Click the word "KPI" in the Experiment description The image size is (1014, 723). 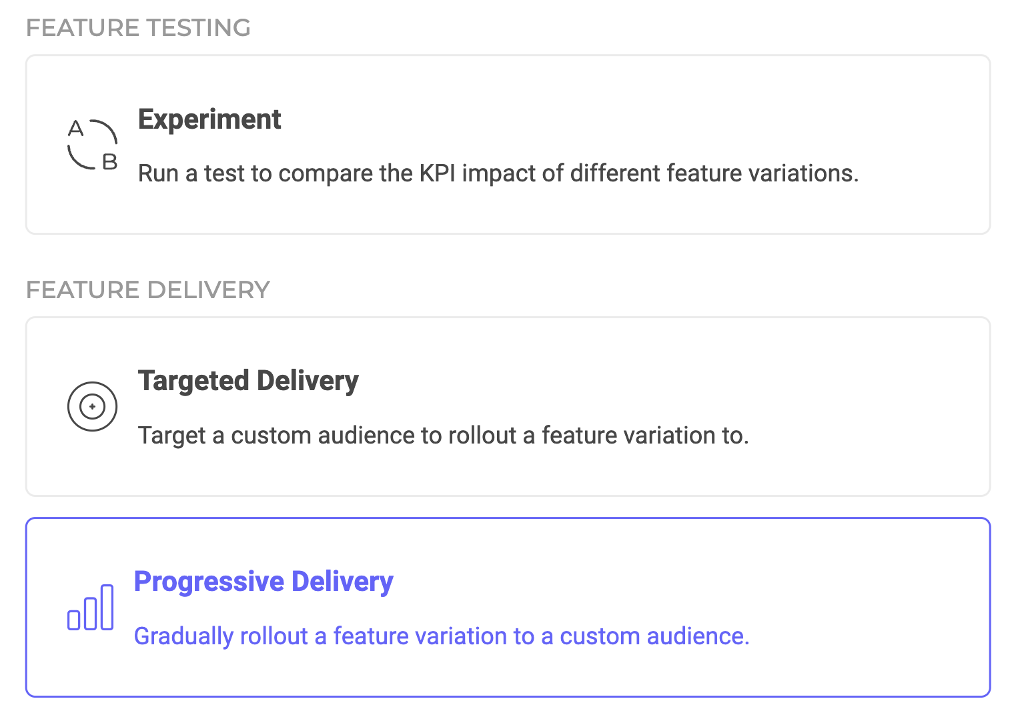(x=437, y=173)
